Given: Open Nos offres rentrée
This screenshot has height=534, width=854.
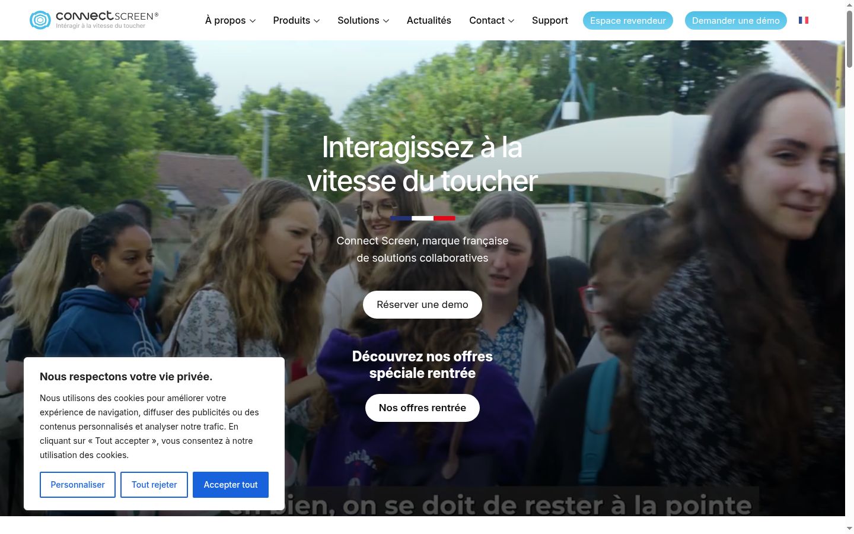Looking at the screenshot, I should click(x=422, y=408).
